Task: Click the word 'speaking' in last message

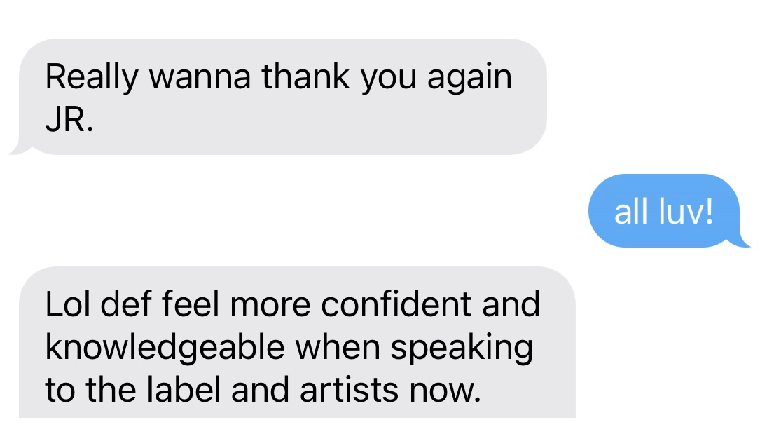Action: pyautogui.click(x=462, y=348)
